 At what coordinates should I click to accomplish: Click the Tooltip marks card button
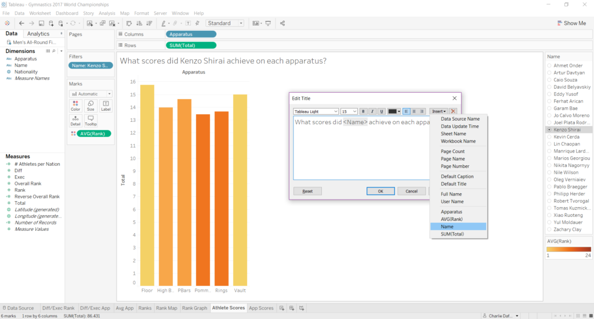click(x=90, y=120)
